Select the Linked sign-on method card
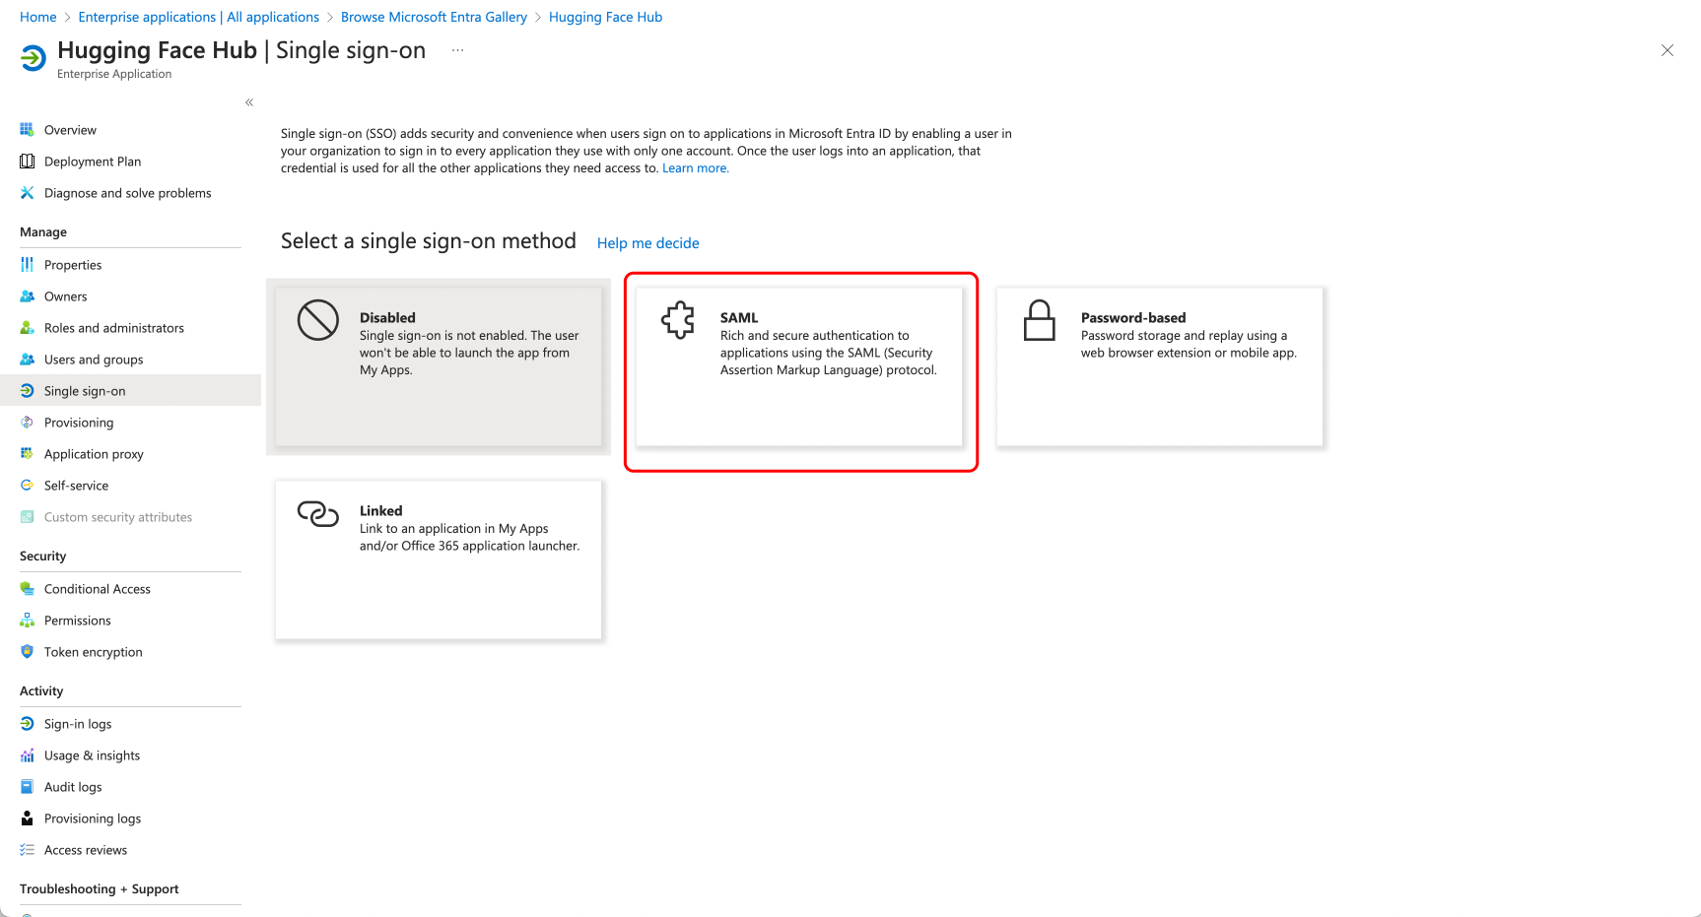Image resolution: width=1701 pixels, height=917 pixels. 439,559
